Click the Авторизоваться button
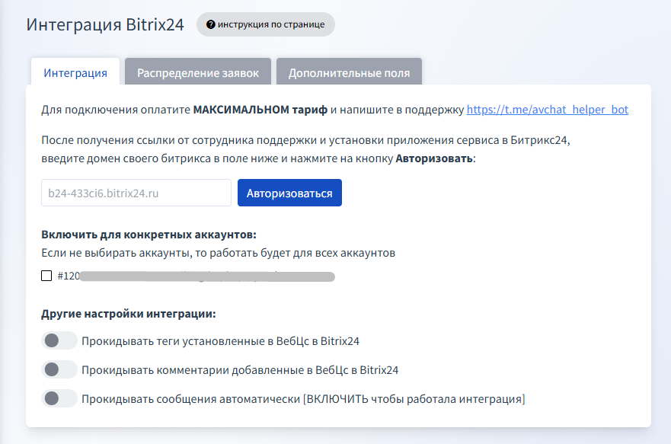Image resolution: width=671 pixels, height=444 pixels. (289, 193)
